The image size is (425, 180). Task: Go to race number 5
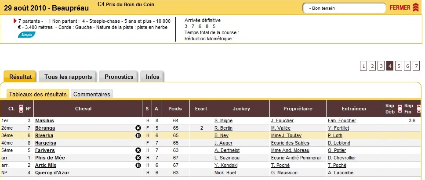(399, 66)
